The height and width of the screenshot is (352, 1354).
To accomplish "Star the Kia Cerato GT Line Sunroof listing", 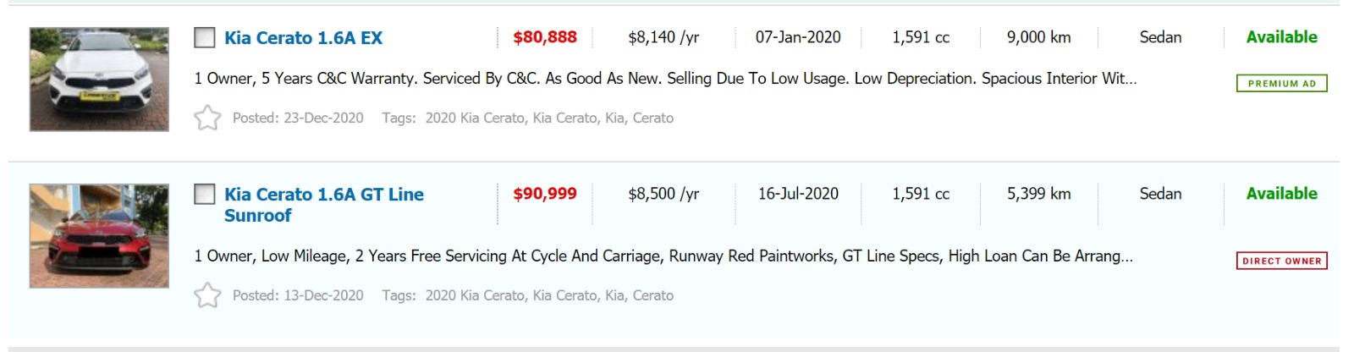I will pyautogui.click(x=207, y=295).
